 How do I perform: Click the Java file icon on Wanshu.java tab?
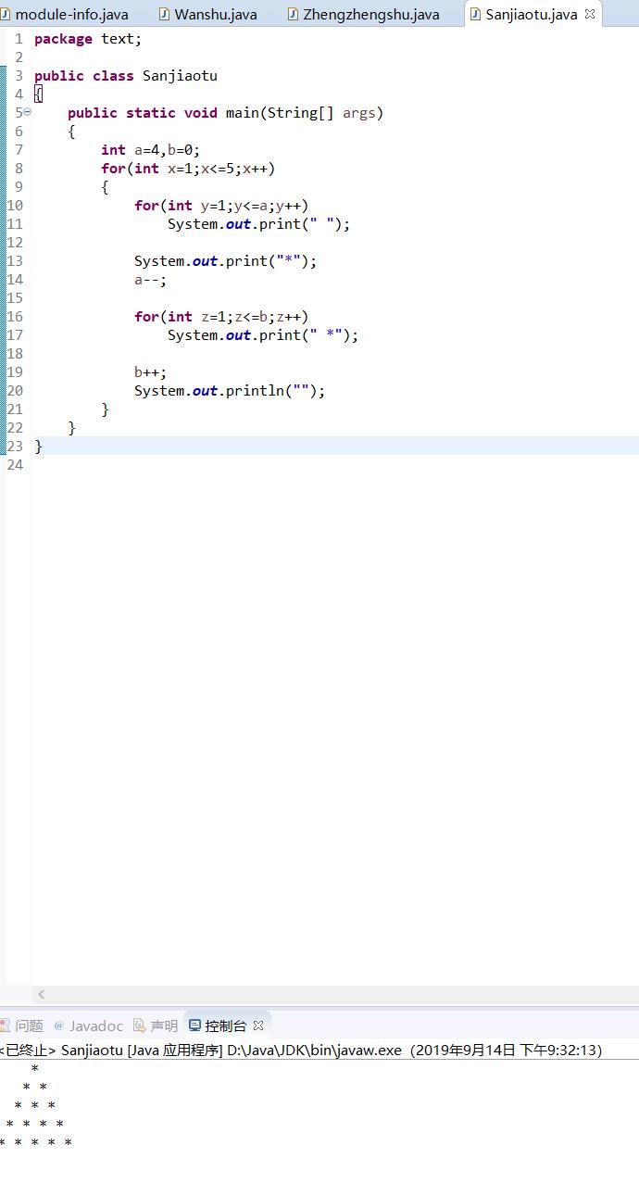coord(165,14)
